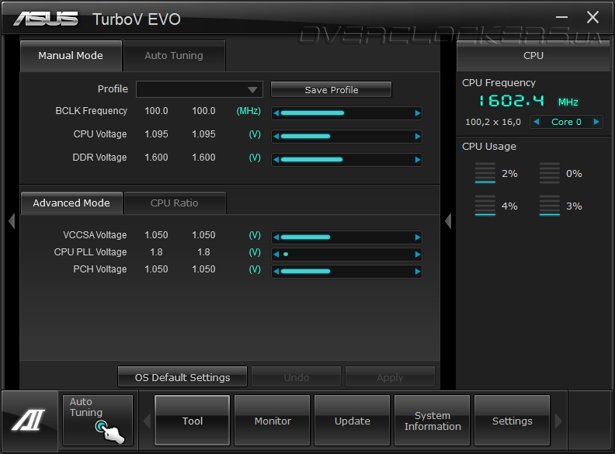Minimize the TurboV EVO window
This screenshot has width=615, height=454.
(562, 17)
